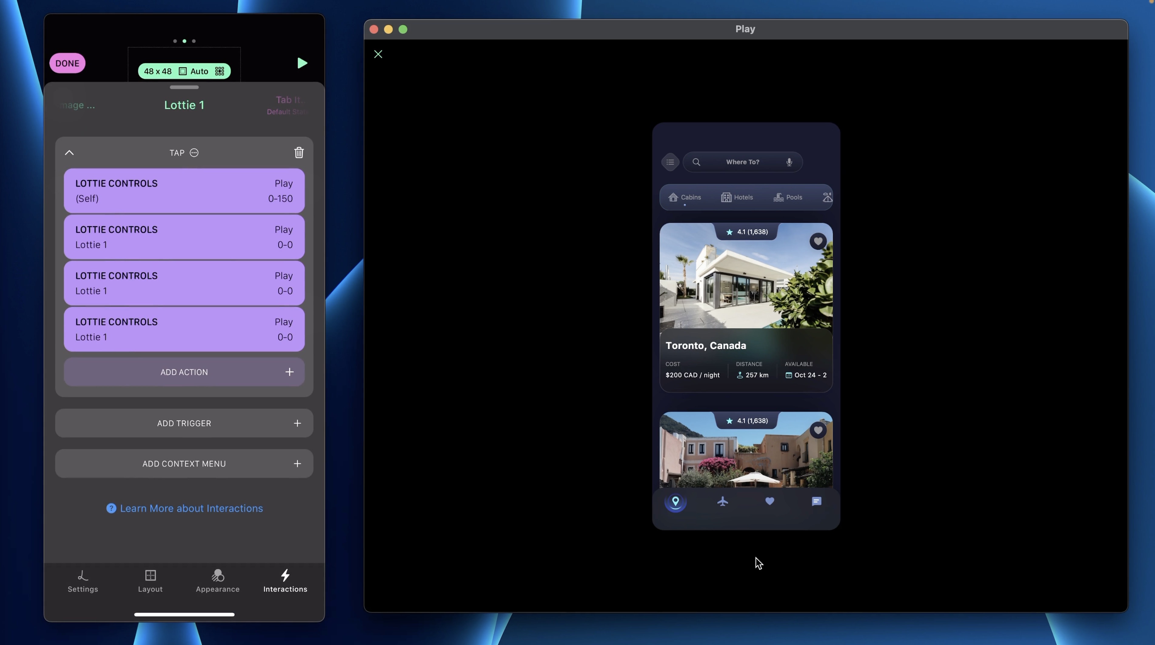The image size is (1155, 645).
Task: Click the list menu icon beside search
Action: pos(670,162)
